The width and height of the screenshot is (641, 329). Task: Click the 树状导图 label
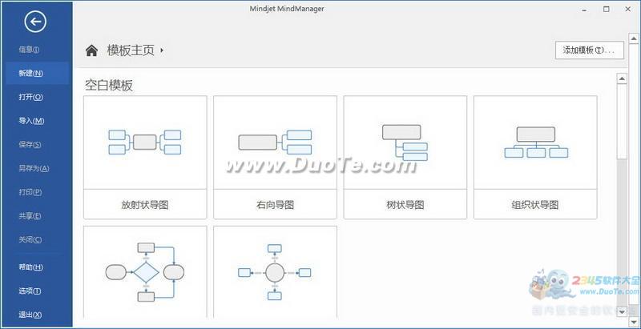pyautogui.click(x=405, y=205)
